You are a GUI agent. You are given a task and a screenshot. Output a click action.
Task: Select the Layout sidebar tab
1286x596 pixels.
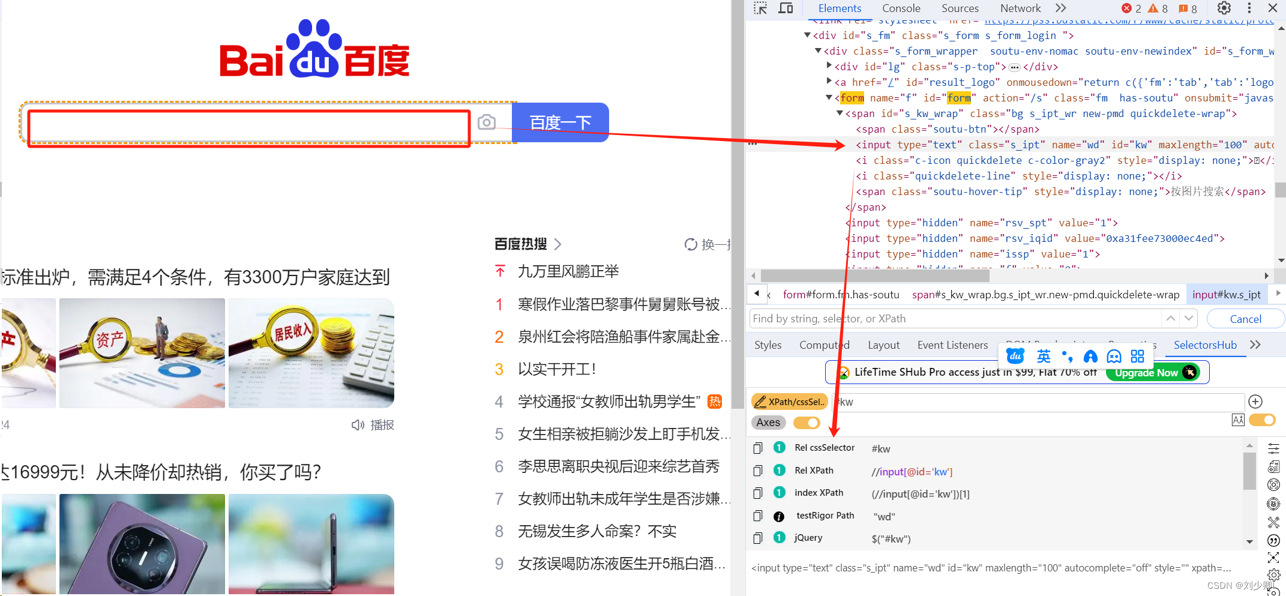(x=883, y=345)
